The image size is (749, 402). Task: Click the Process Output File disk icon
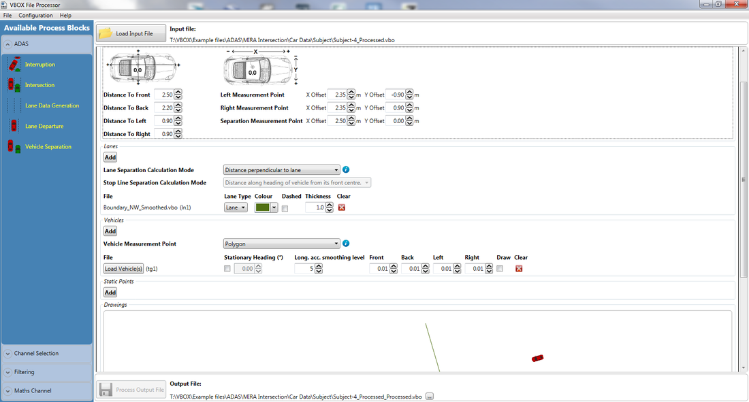pyautogui.click(x=106, y=390)
